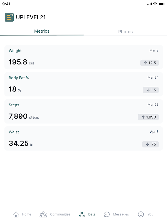Tap the weight change badge showing 12.5
Screen dimensions: 167x223
[x=149, y=63]
